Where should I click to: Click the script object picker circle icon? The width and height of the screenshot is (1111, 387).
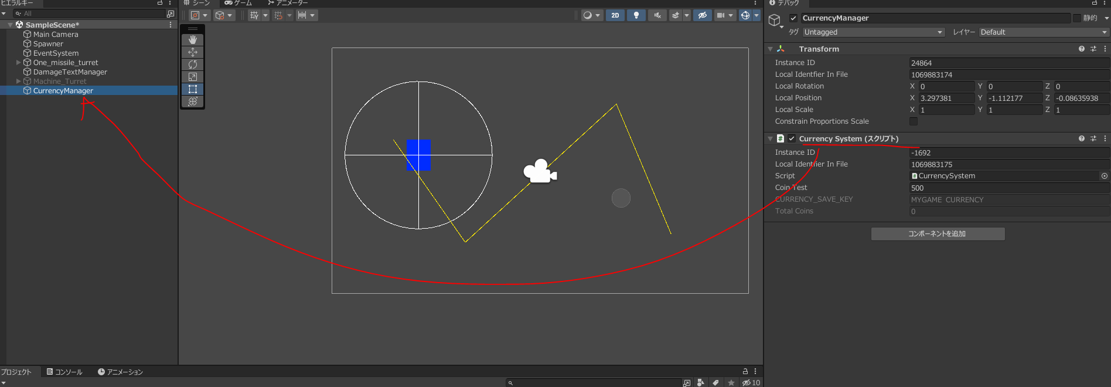1105,176
